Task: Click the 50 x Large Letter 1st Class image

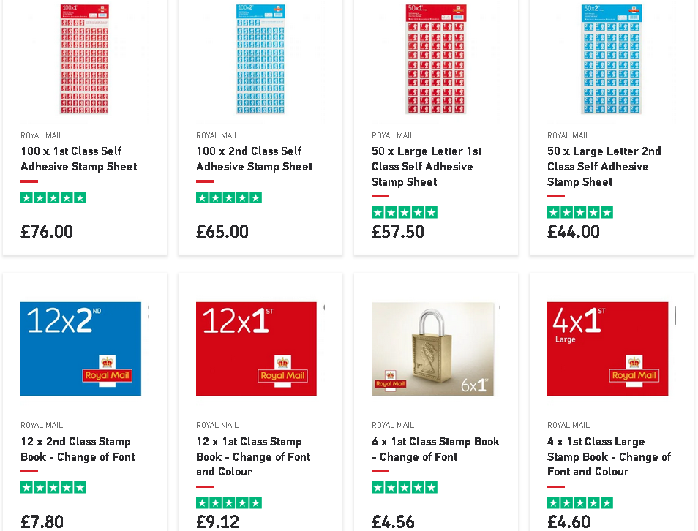Action: (x=435, y=59)
